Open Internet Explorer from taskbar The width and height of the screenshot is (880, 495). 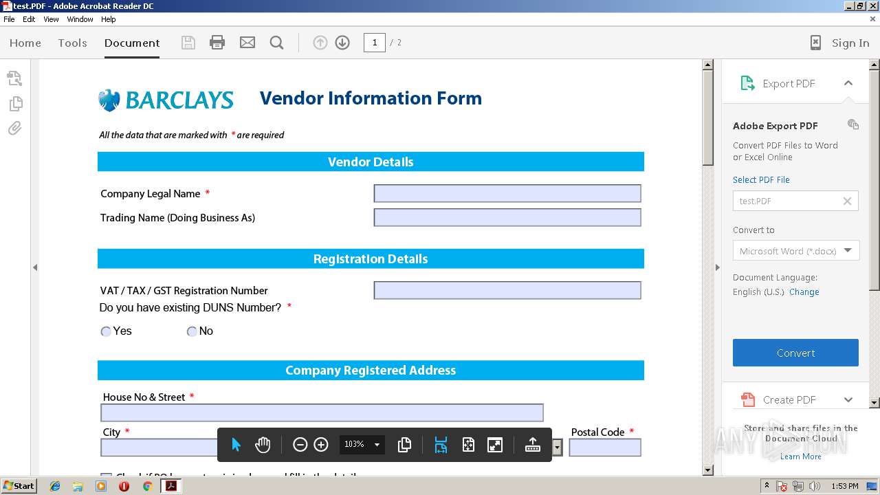(x=55, y=486)
